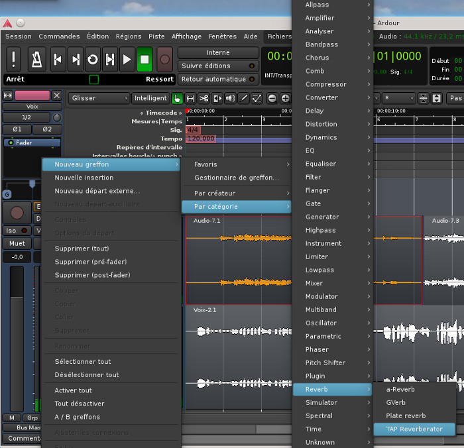Click the Muet mute button
This screenshot has width=464, height=448.
click(x=17, y=243)
